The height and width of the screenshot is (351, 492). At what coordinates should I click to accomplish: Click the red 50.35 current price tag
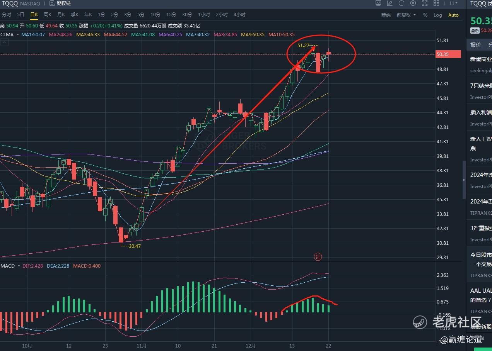pyautogui.click(x=448, y=54)
